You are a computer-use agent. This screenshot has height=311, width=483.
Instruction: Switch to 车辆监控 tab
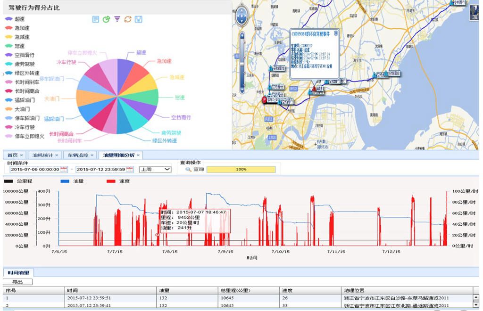(78, 155)
